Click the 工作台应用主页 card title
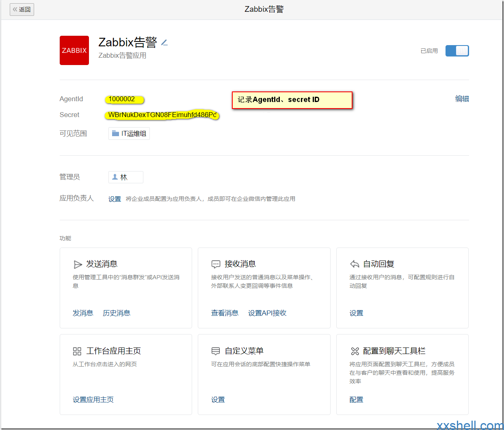 114,351
